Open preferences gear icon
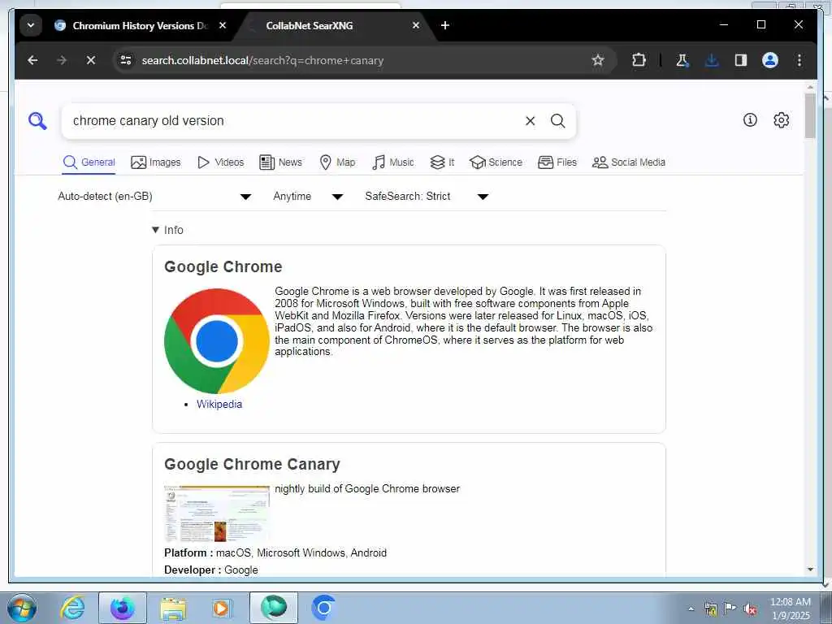Screen dimensions: 832x624 click(781, 120)
